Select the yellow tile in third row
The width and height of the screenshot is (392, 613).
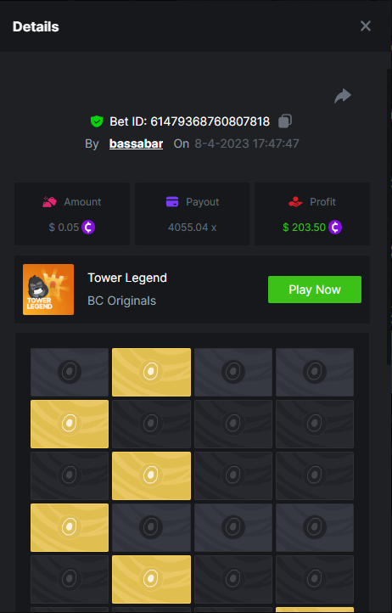coord(151,475)
